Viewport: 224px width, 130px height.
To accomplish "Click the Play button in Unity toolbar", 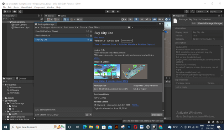I will 108,11.
